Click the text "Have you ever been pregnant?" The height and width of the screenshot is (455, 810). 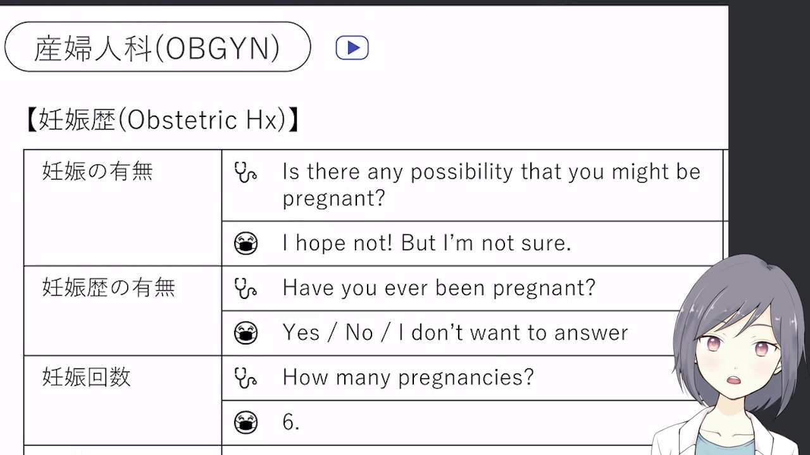(439, 288)
